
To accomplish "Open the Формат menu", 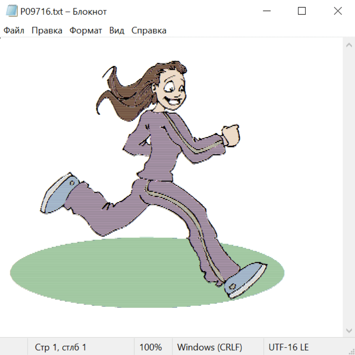I will [x=86, y=31].
